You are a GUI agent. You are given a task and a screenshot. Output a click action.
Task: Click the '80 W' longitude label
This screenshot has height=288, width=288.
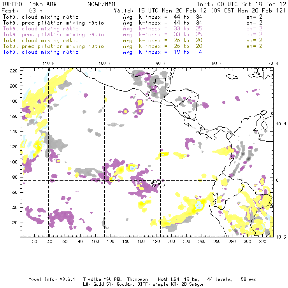[217, 63]
